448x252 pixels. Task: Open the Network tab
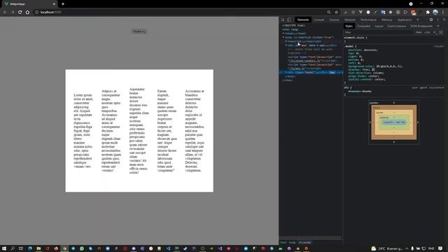pyautogui.click(x=350, y=20)
